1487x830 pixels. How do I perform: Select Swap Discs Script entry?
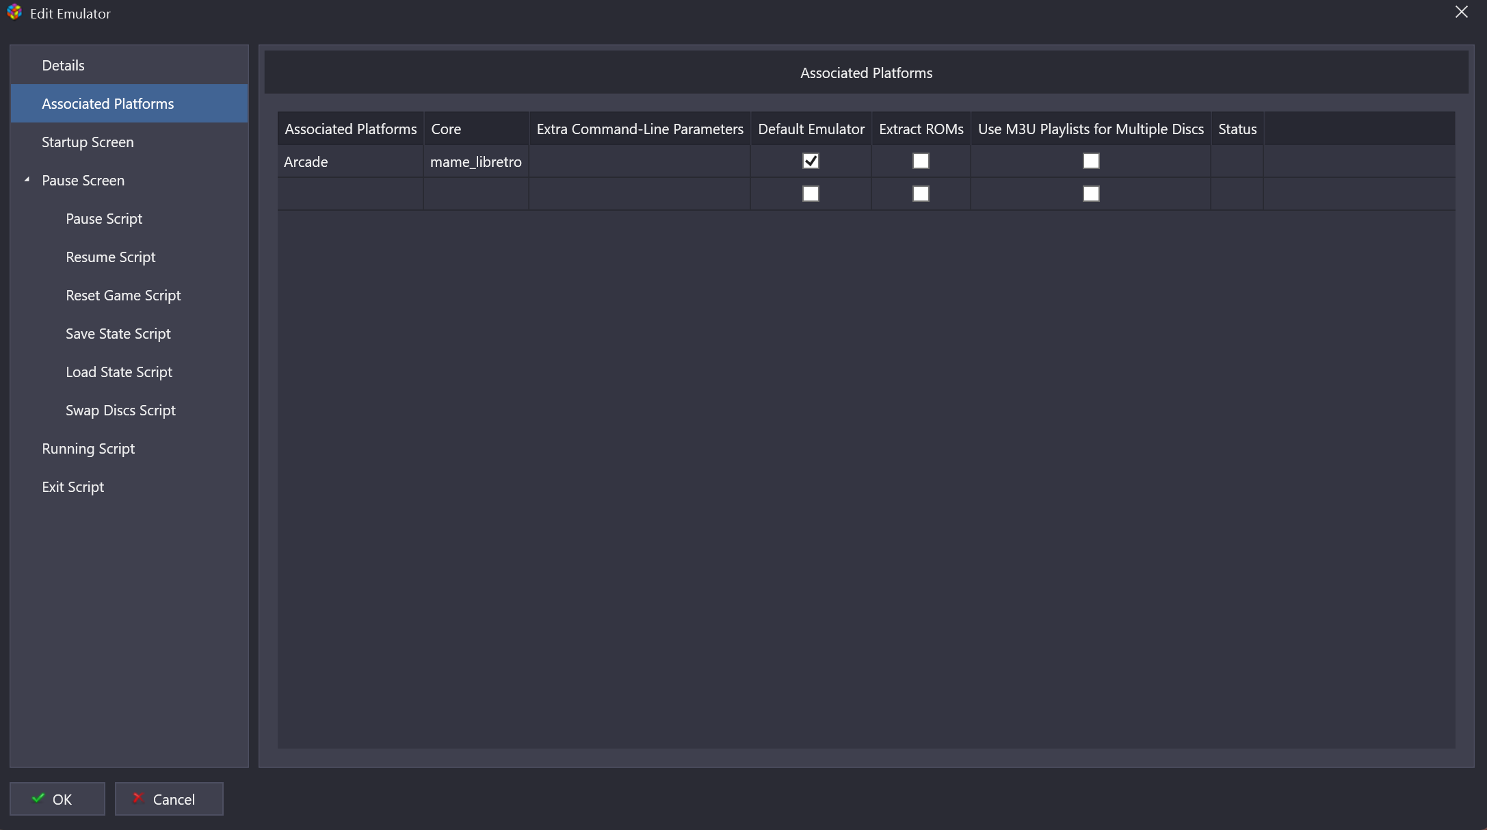[120, 411]
